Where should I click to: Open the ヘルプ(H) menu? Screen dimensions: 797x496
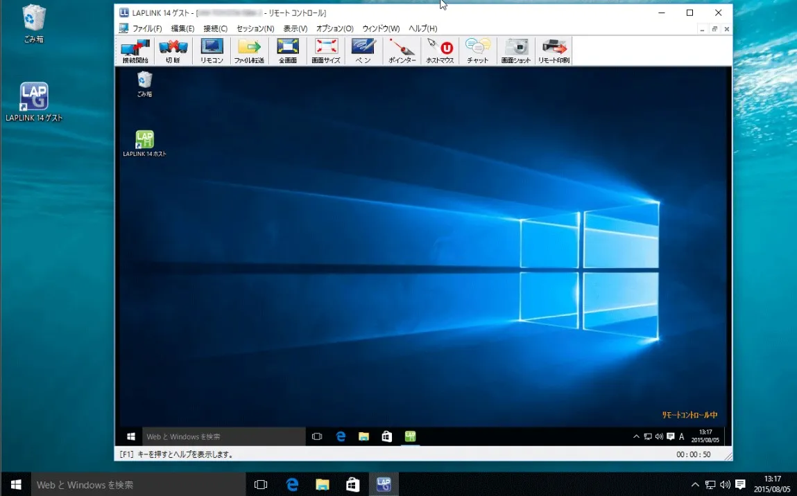click(423, 28)
